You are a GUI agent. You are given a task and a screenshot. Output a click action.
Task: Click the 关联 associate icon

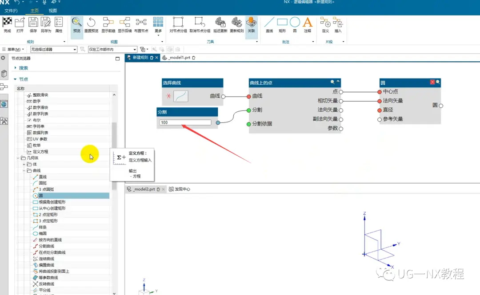[x=251, y=22]
